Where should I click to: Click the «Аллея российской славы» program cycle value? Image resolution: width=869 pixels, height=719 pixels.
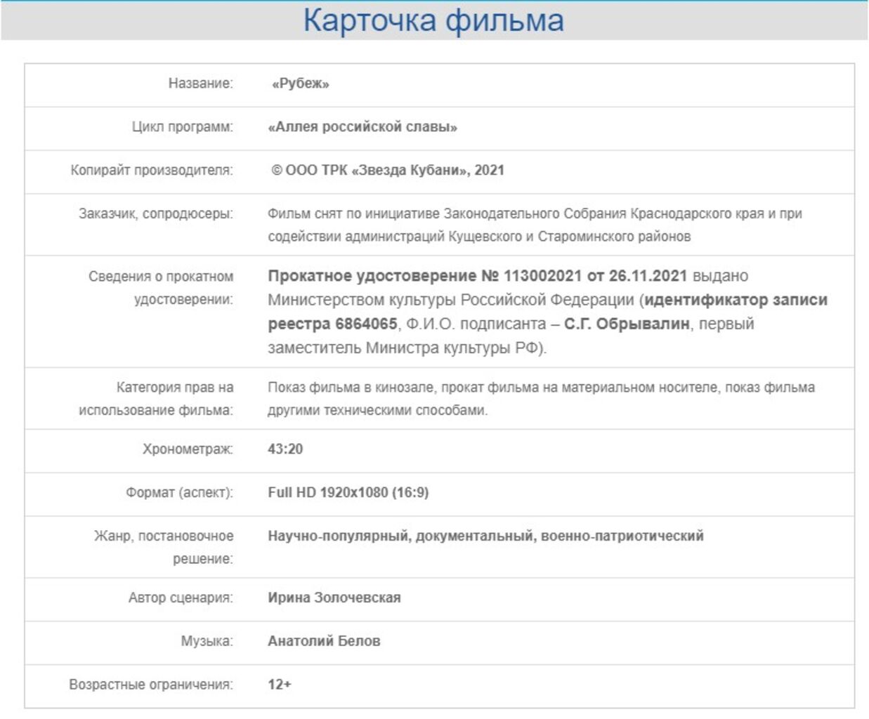(x=362, y=127)
